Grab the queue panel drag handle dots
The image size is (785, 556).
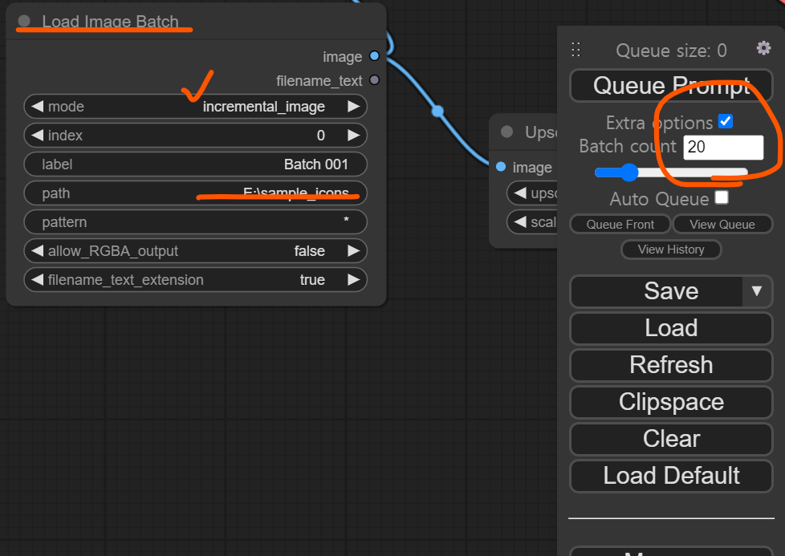(x=576, y=50)
